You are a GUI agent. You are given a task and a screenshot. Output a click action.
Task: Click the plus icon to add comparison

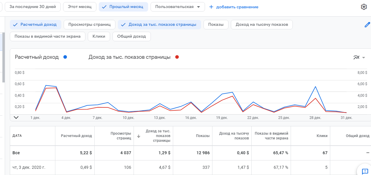tap(212, 7)
